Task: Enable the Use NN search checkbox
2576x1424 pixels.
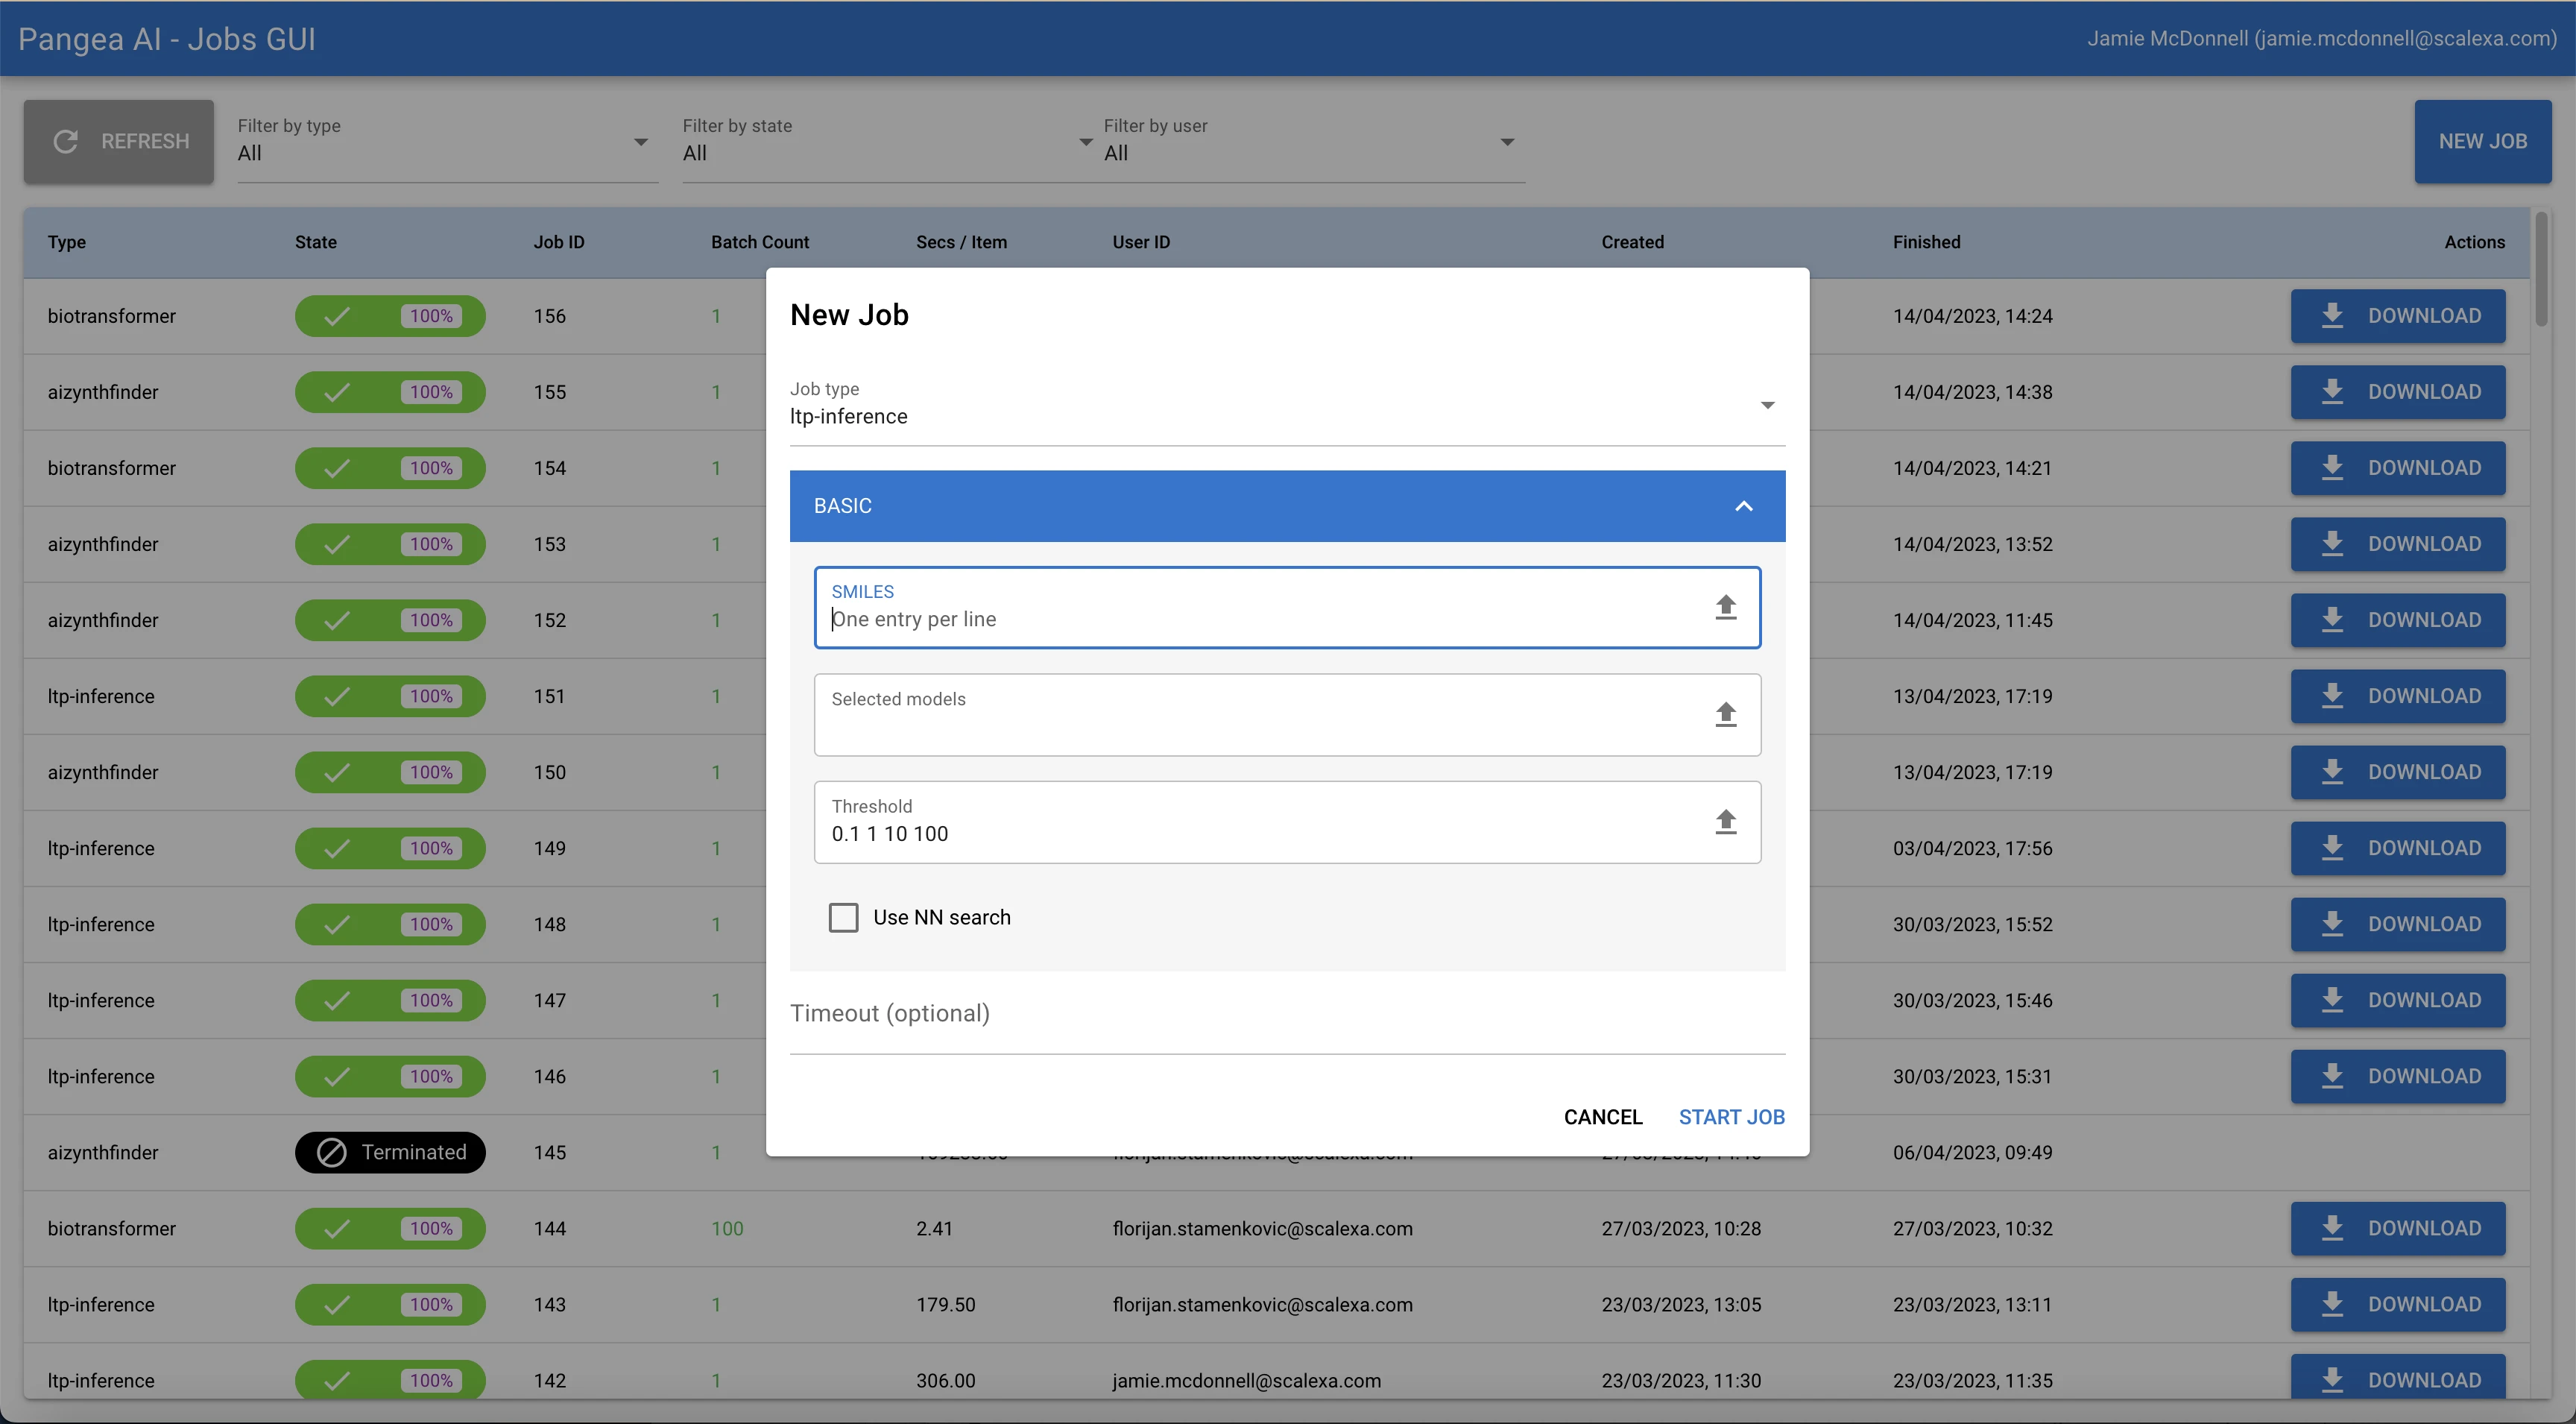Action: [x=843, y=917]
